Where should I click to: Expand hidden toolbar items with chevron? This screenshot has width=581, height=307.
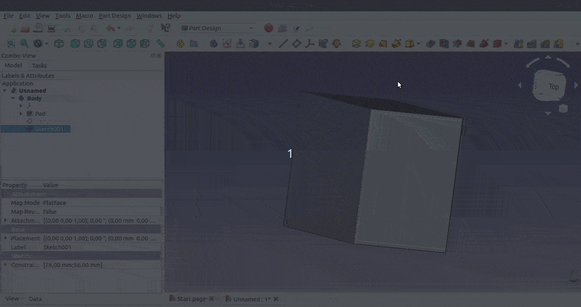578,44
